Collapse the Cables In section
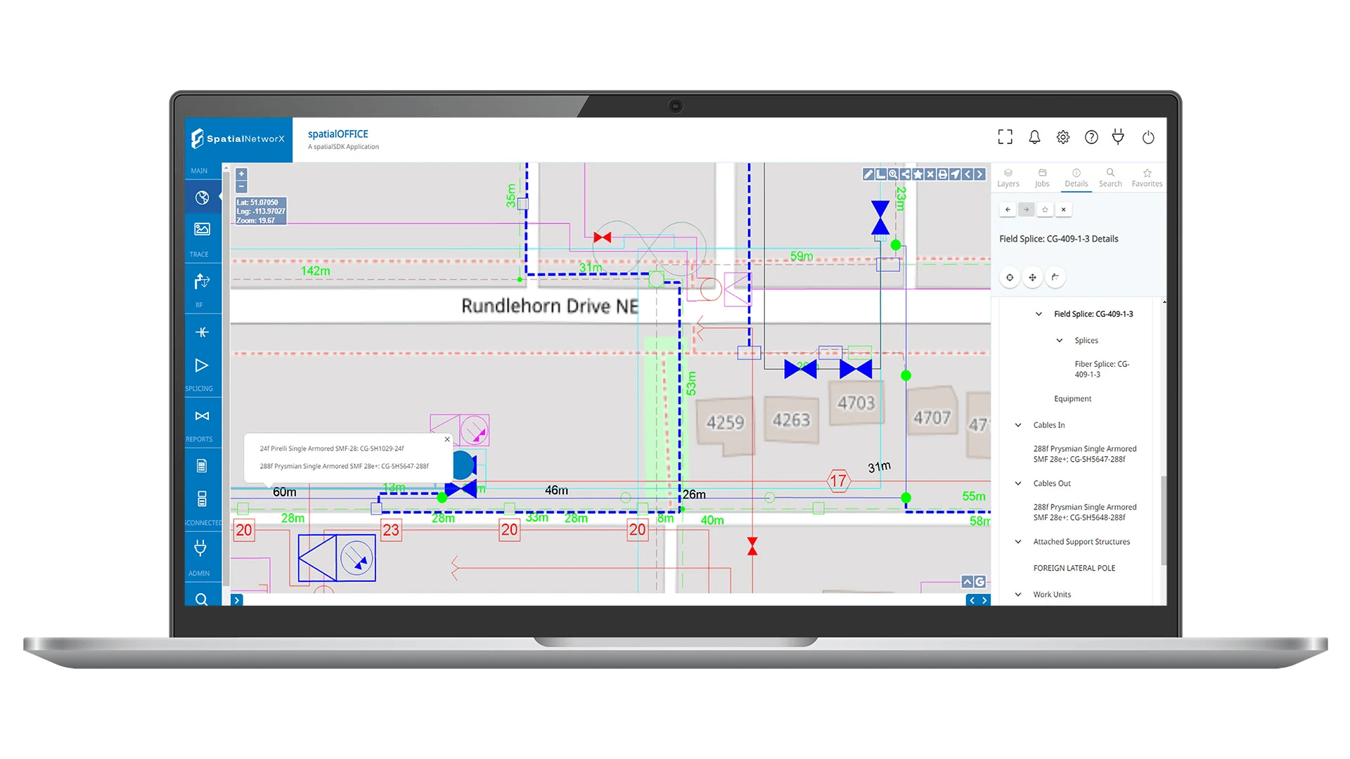The height and width of the screenshot is (759, 1350). [x=1018, y=425]
